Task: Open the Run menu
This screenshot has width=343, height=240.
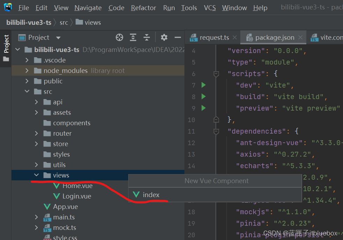Action: (169, 8)
